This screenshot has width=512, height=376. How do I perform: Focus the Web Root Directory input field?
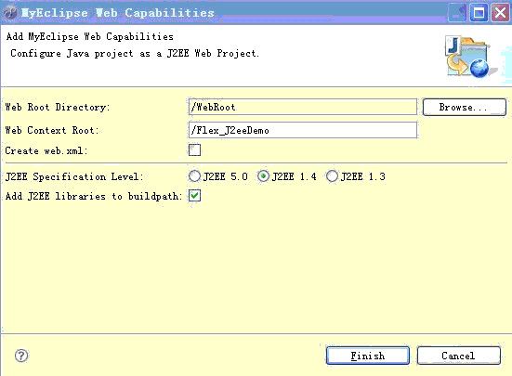[x=303, y=107]
